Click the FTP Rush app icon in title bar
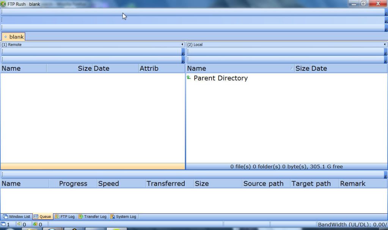The image size is (388, 230). pos(3,4)
